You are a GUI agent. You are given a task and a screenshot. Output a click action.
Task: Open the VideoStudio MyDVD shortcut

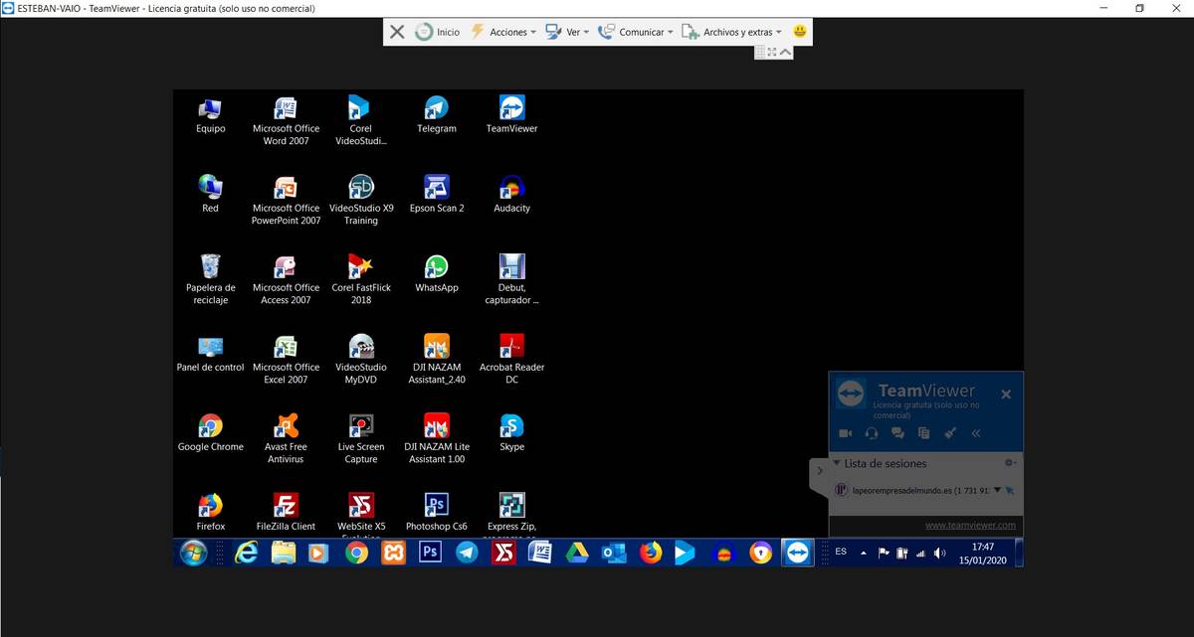360,359
